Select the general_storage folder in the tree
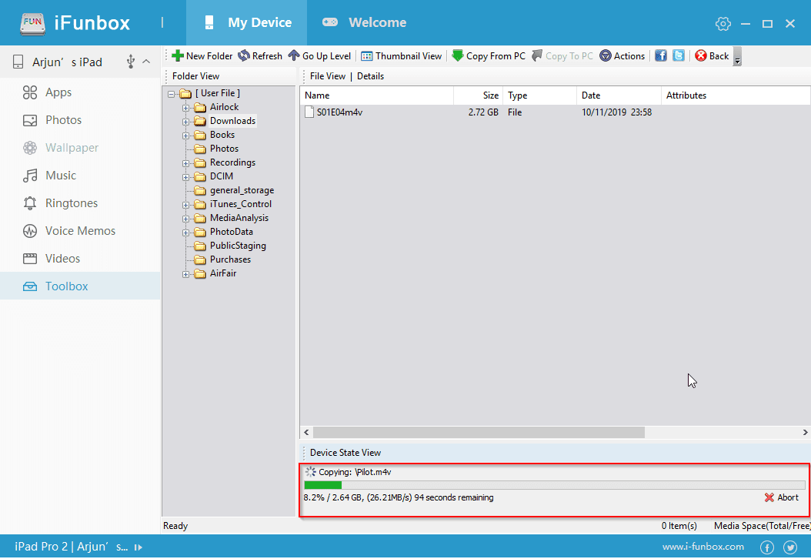Screen dimensions: 811x559 coord(242,190)
